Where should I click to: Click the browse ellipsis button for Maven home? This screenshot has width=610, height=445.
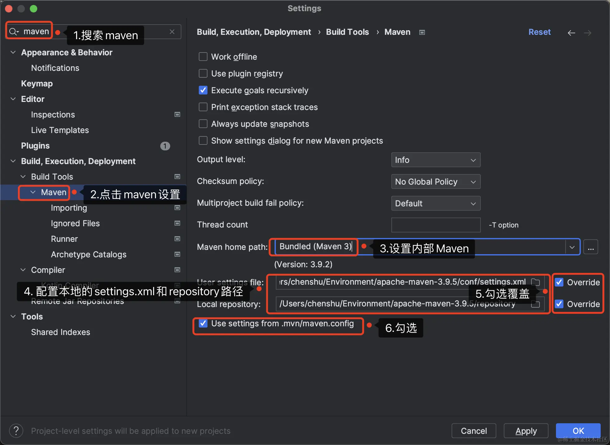click(x=590, y=247)
